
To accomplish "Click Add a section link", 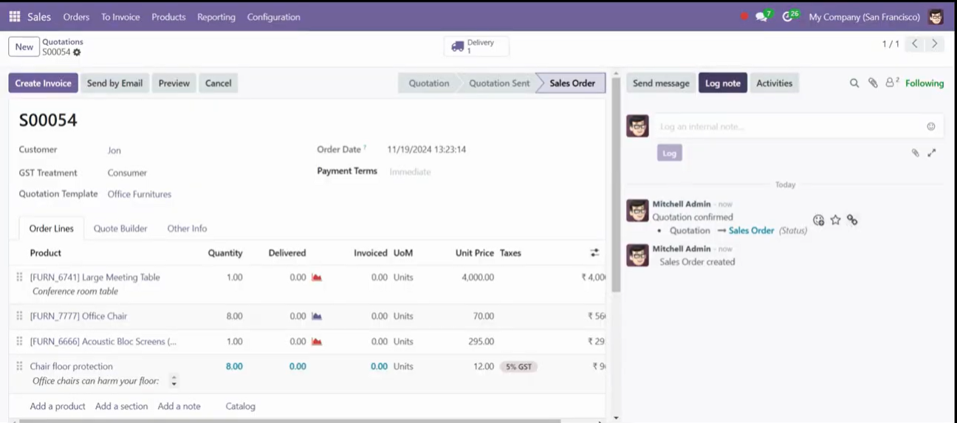I will pos(121,406).
